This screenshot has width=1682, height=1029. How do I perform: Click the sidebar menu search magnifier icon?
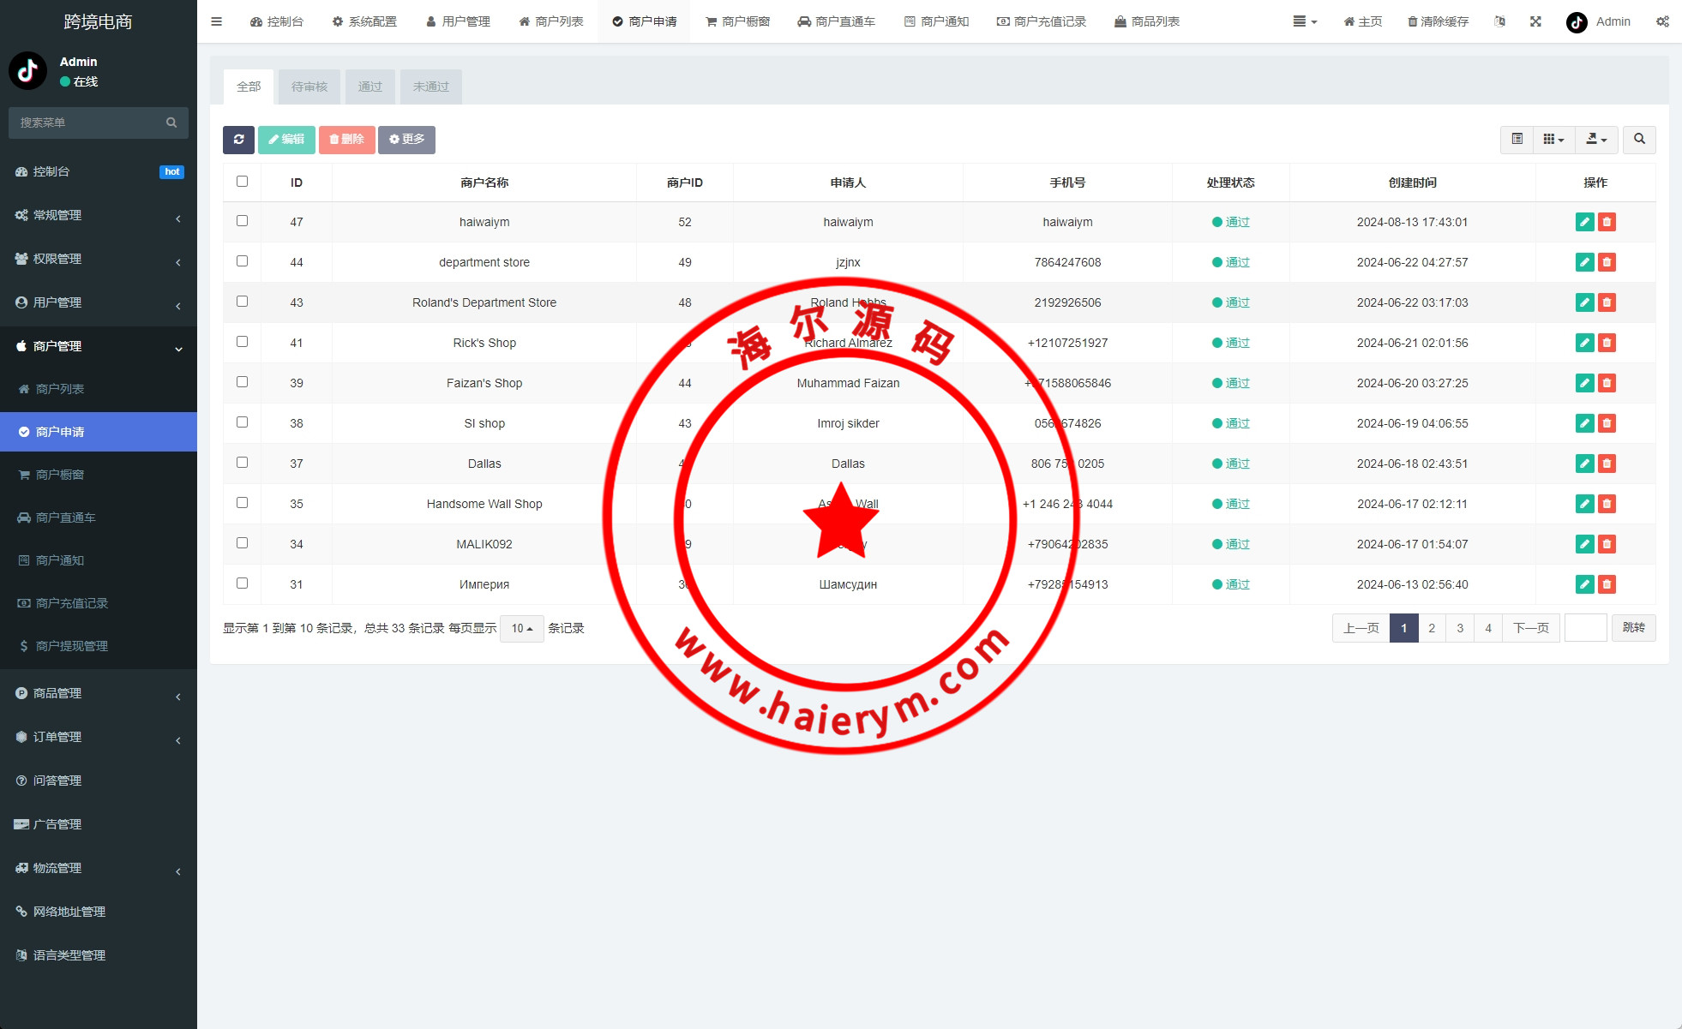[171, 123]
